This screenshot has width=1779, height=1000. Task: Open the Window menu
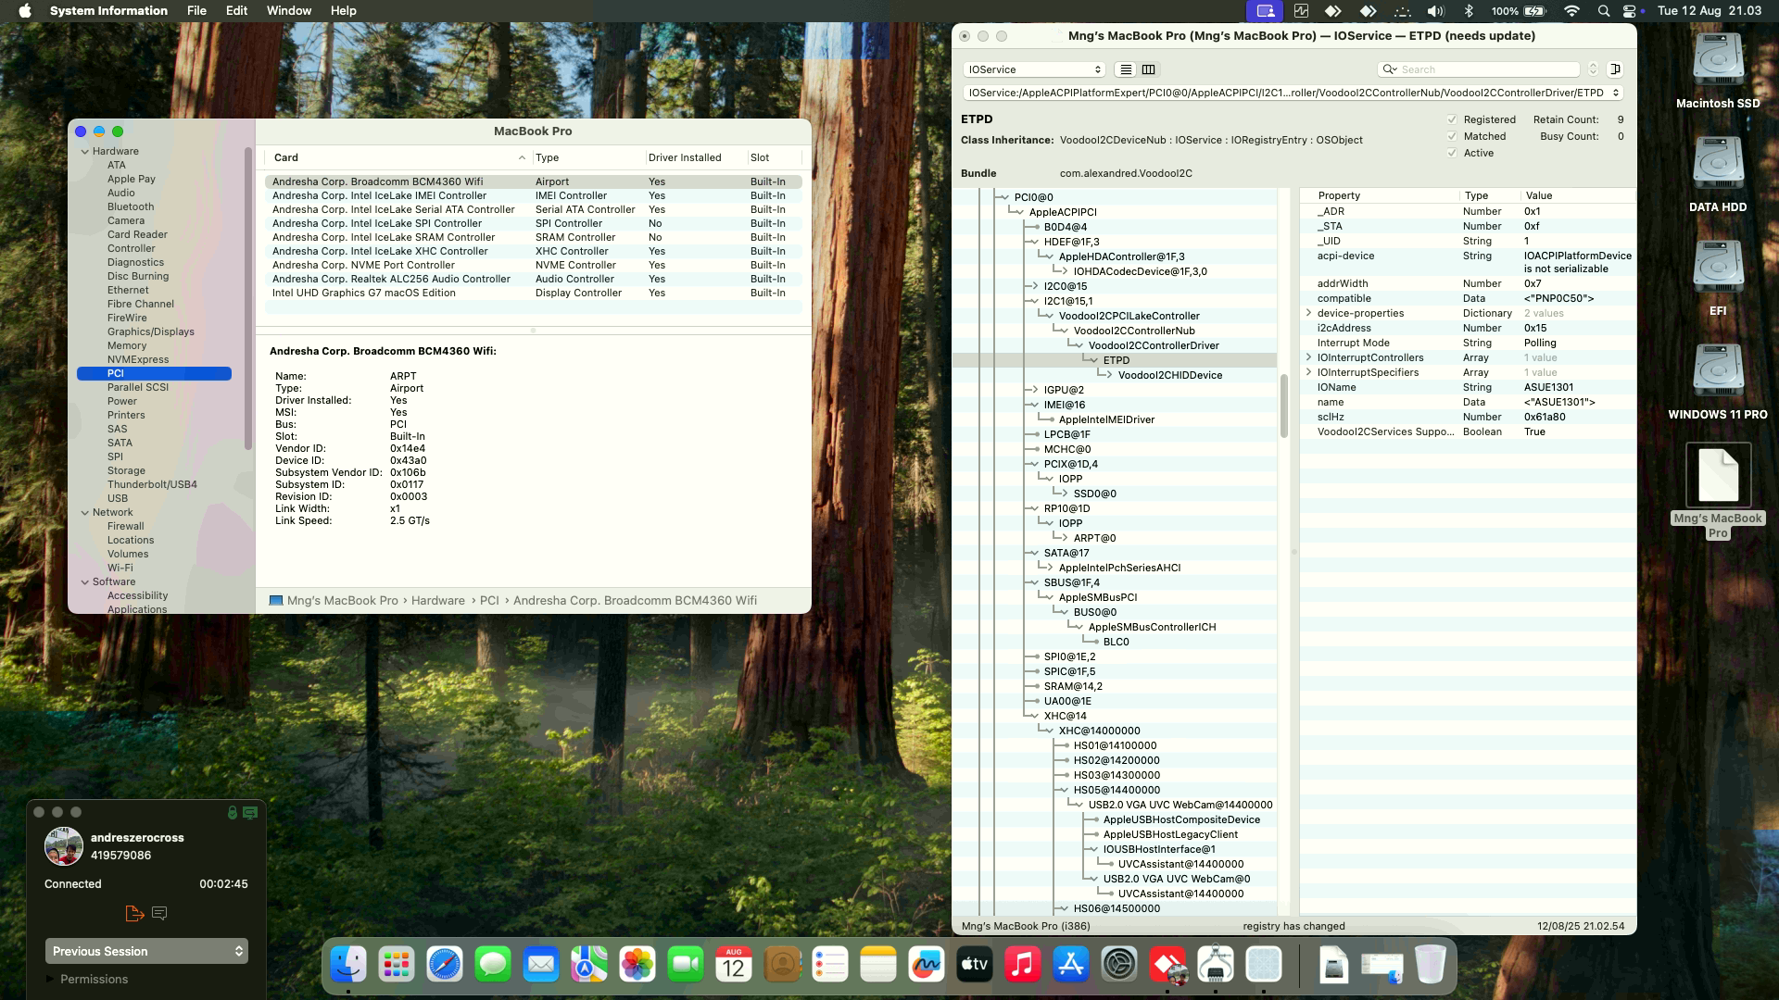[x=288, y=10]
